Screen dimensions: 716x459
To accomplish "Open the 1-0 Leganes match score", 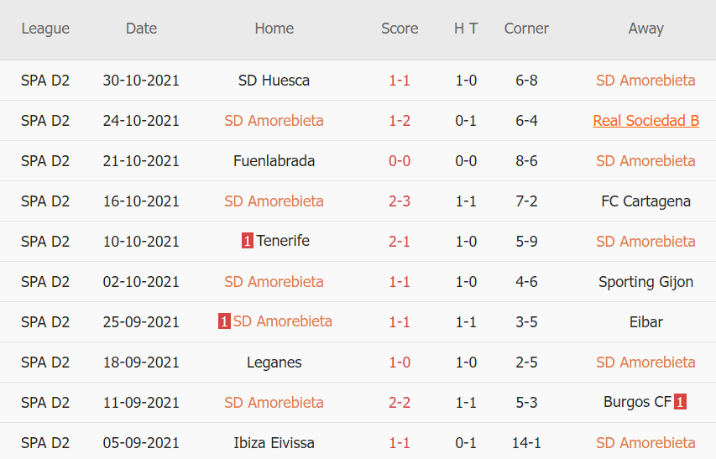I will [400, 363].
